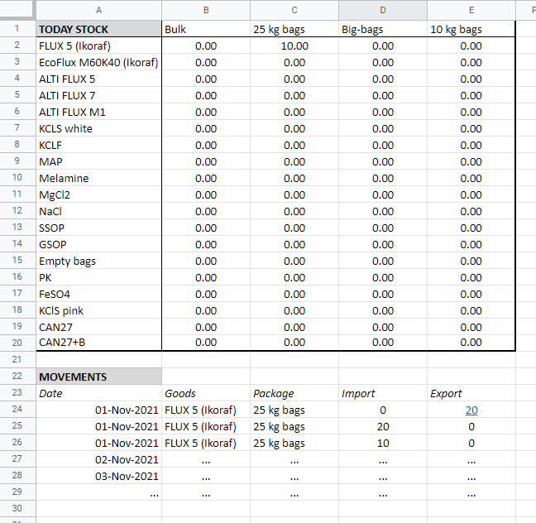Click the select-all corner box
The height and width of the screenshot is (523, 536).
click(x=17, y=10)
